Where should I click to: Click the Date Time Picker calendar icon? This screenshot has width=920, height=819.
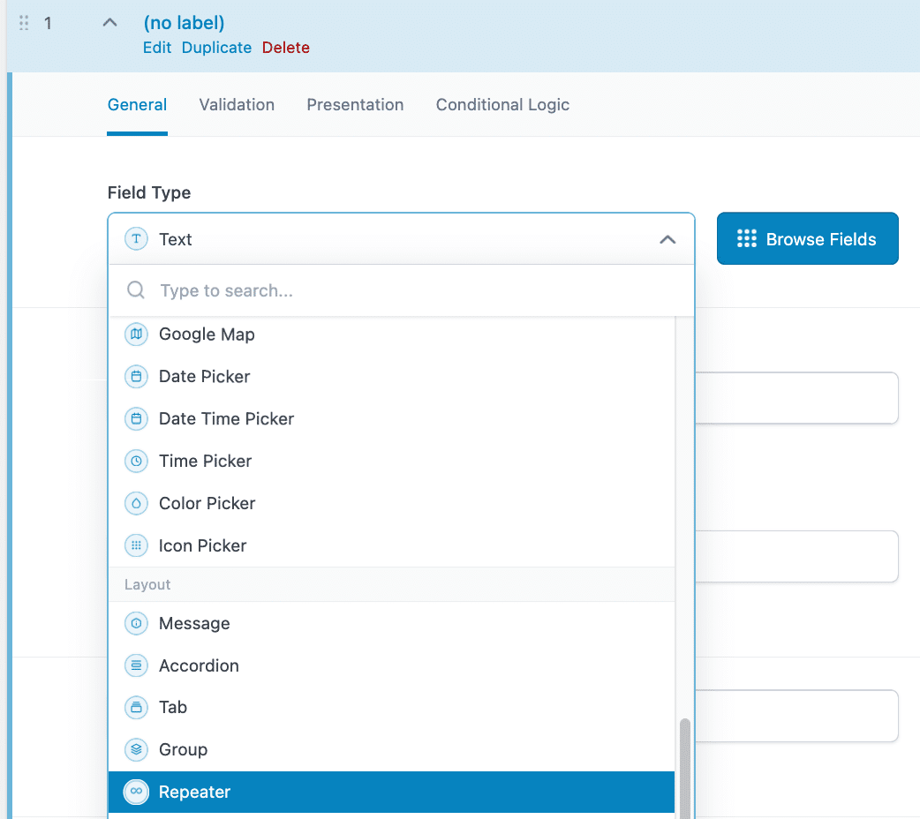click(136, 419)
